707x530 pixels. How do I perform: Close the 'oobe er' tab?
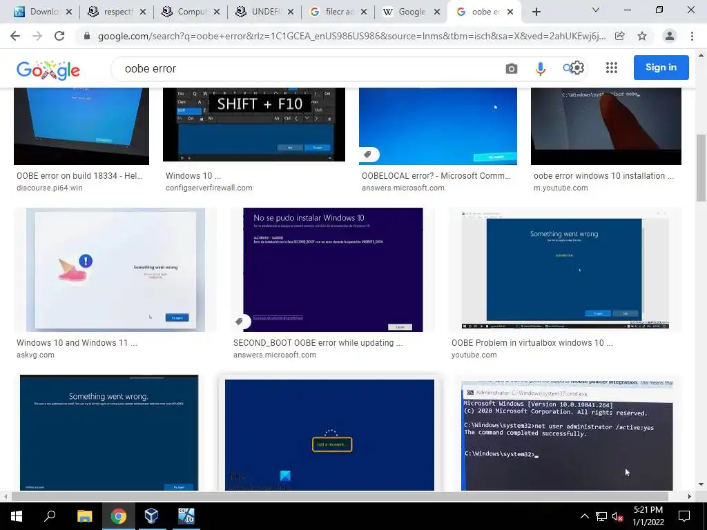click(510, 12)
